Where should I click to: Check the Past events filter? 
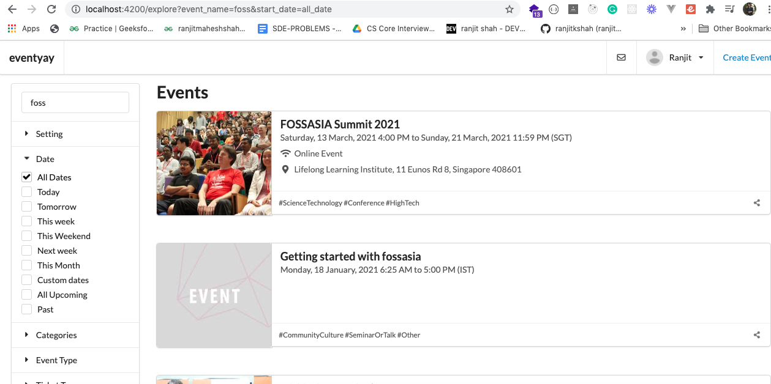tap(26, 309)
